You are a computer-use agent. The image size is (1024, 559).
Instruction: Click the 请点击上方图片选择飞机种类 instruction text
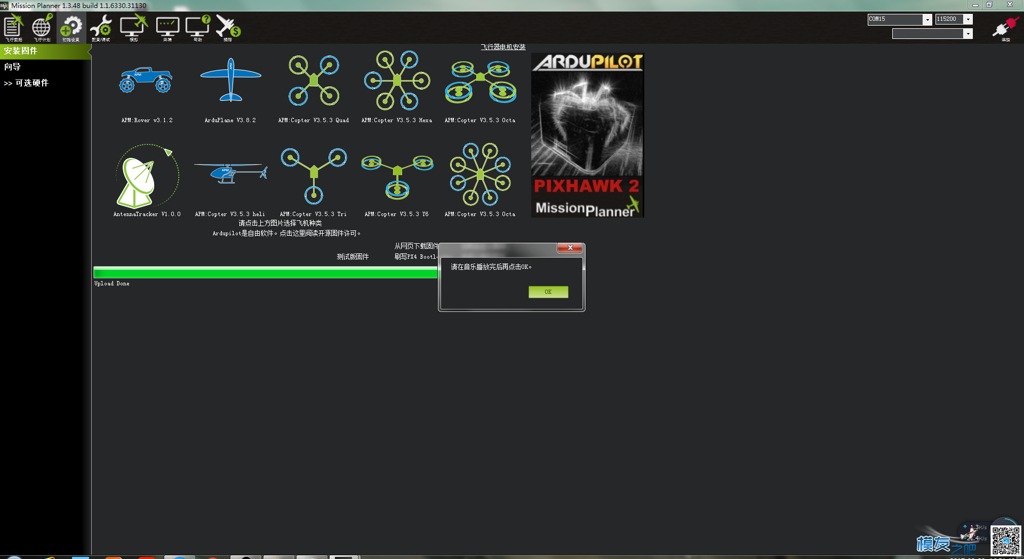[280, 223]
